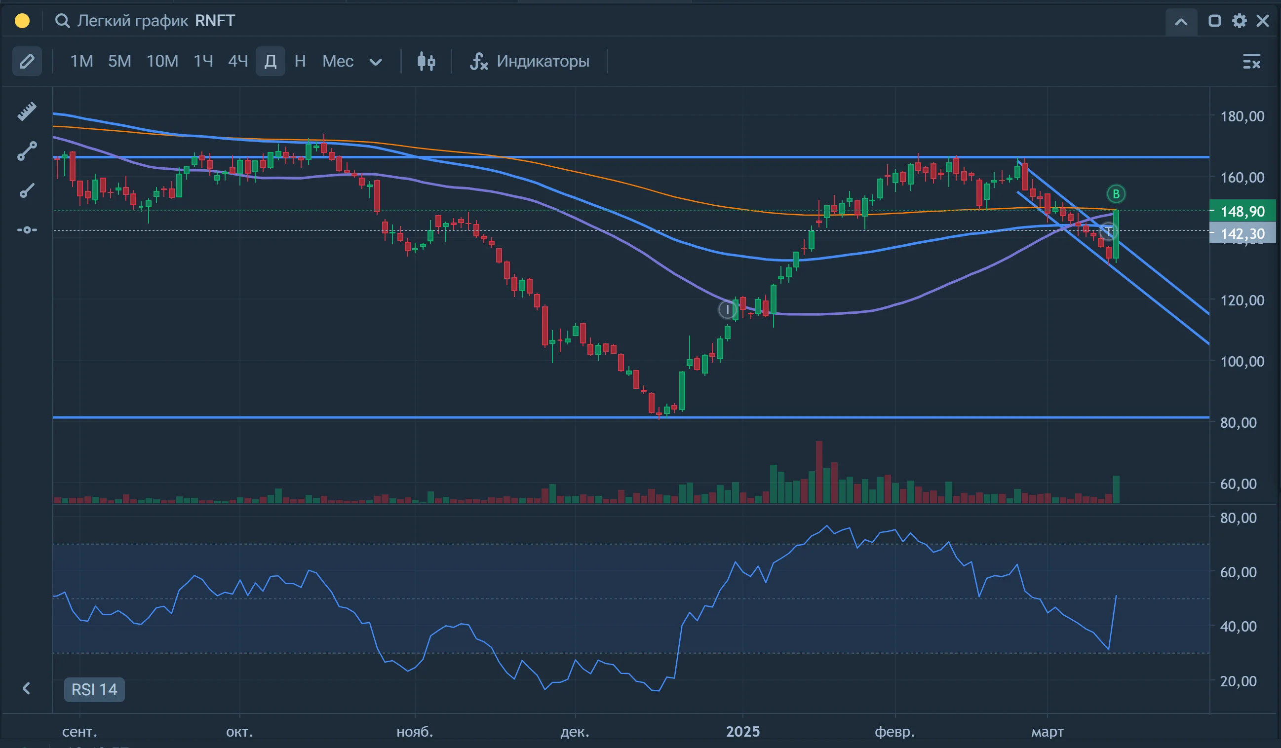Switch to the 4Ч timeframe
1281x748 pixels.
tap(238, 62)
